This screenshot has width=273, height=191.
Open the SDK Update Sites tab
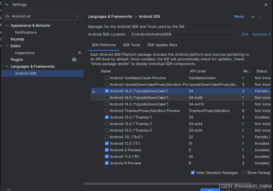click(x=162, y=45)
